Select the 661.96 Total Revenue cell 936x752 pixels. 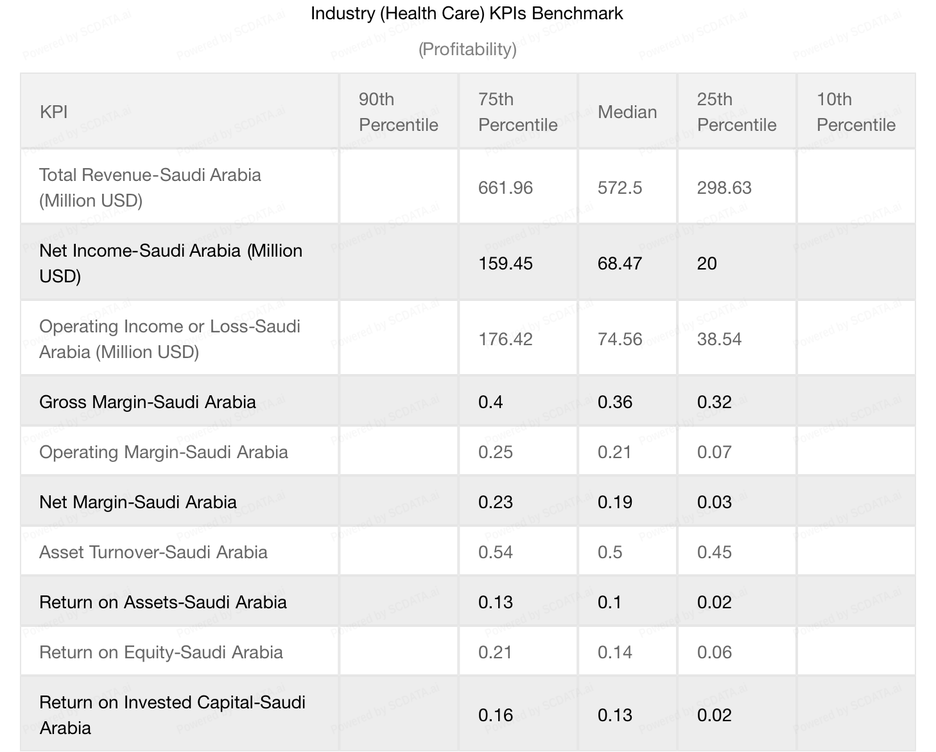(506, 187)
